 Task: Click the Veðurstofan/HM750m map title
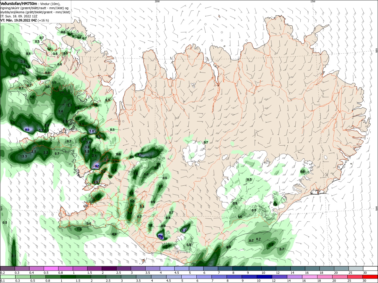pos(19,3)
